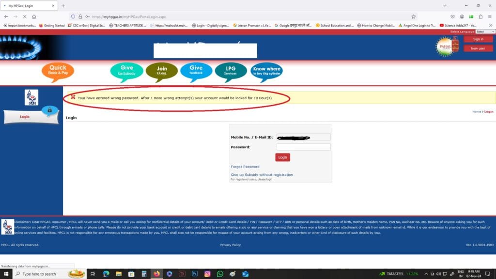The width and height of the screenshot is (496, 279).
Task: Open the taskbar clock showing 9:48 AM
Action: coord(474,274)
